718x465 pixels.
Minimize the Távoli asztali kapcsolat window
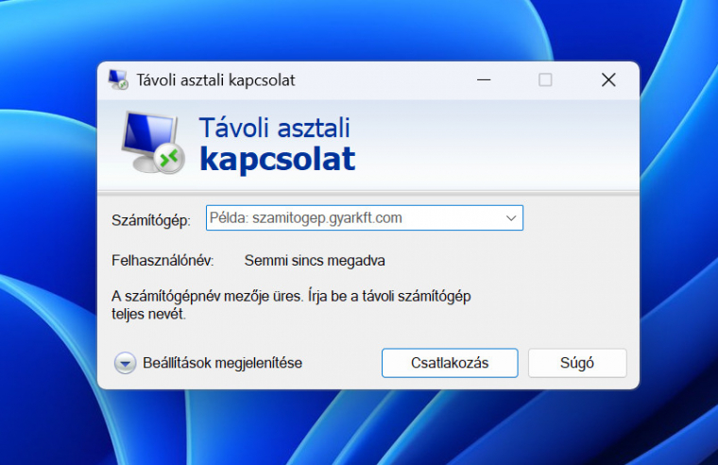(482, 80)
